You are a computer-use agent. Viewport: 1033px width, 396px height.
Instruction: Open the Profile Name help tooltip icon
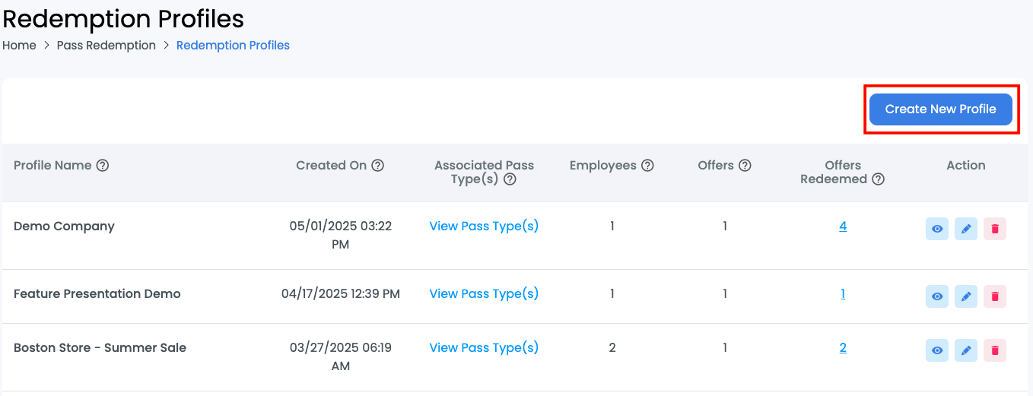coord(103,165)
